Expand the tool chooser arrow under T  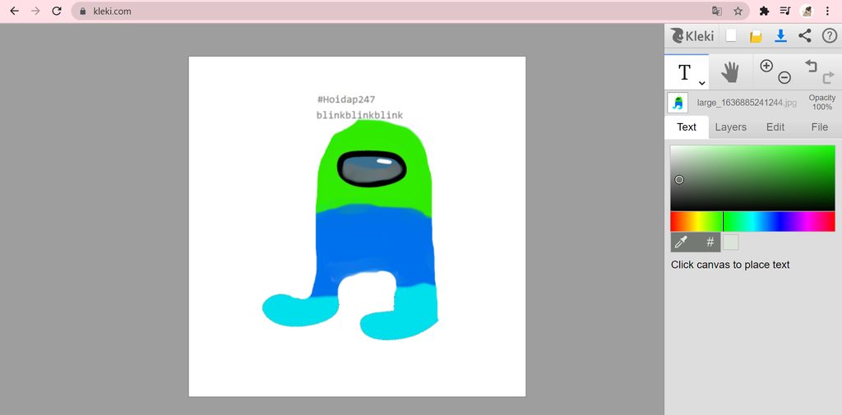pyautogui.click(x=702, y=83)
